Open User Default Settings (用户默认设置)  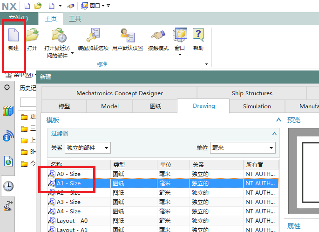tap(128, 35)
